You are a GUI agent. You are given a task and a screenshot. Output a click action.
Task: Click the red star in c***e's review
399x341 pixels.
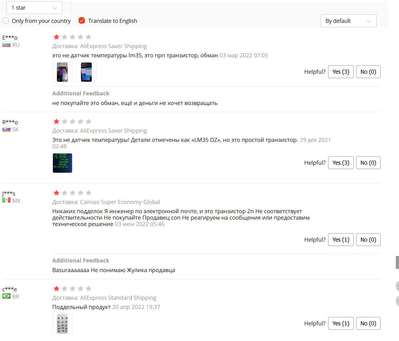[x=56, y=289]
